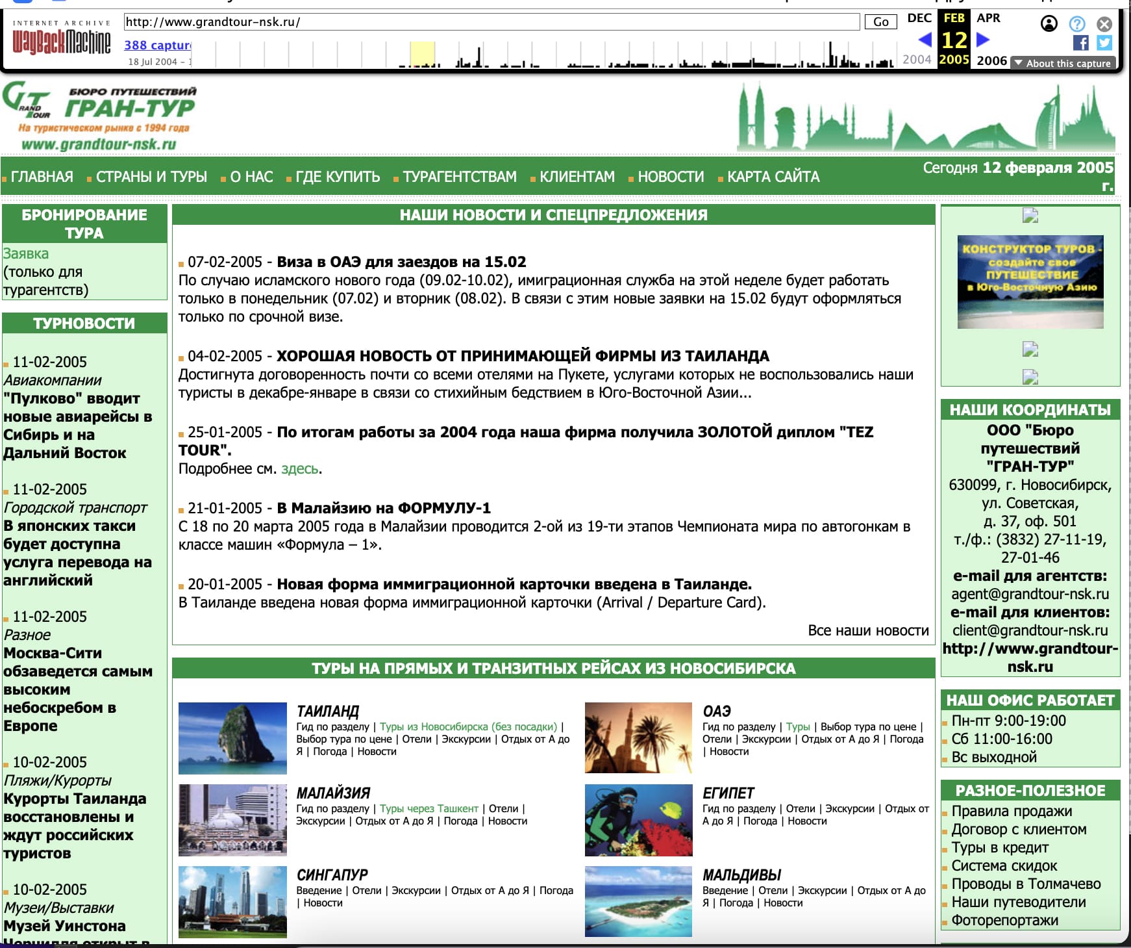This screenshot has height=948, width=1131.
Task: Open Виза в ОАЭ news headline
Action: click(401, 262)
